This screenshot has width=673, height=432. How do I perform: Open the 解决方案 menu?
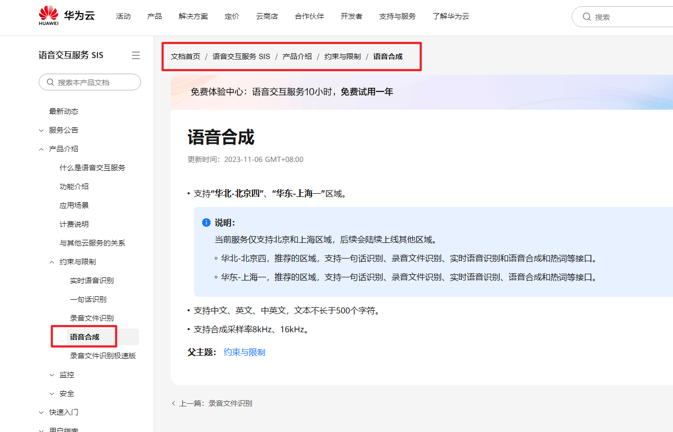193,16
